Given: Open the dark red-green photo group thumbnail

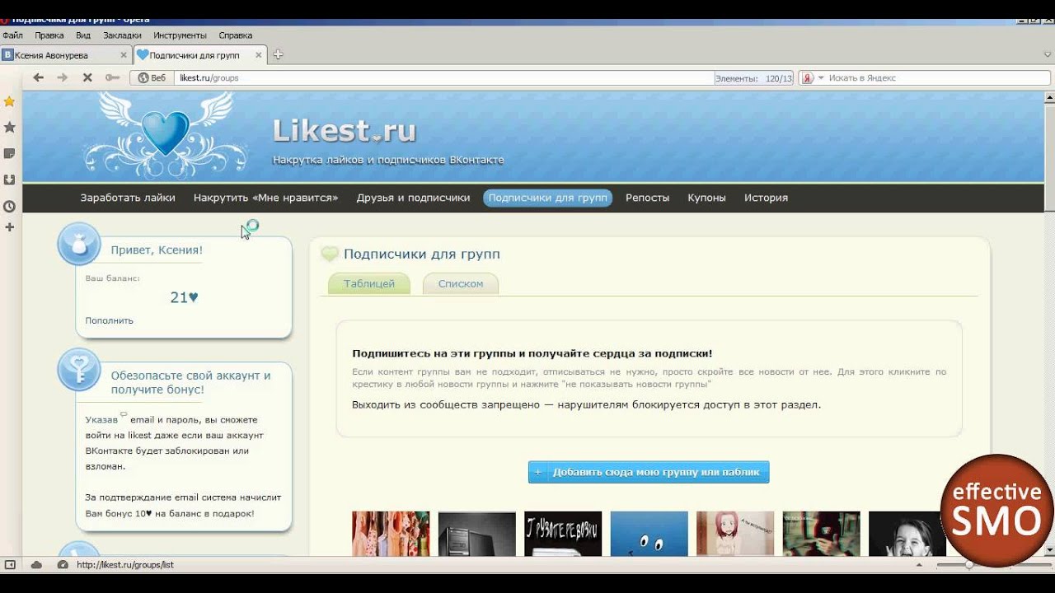Looking at the screenshot, I should 821,534.
